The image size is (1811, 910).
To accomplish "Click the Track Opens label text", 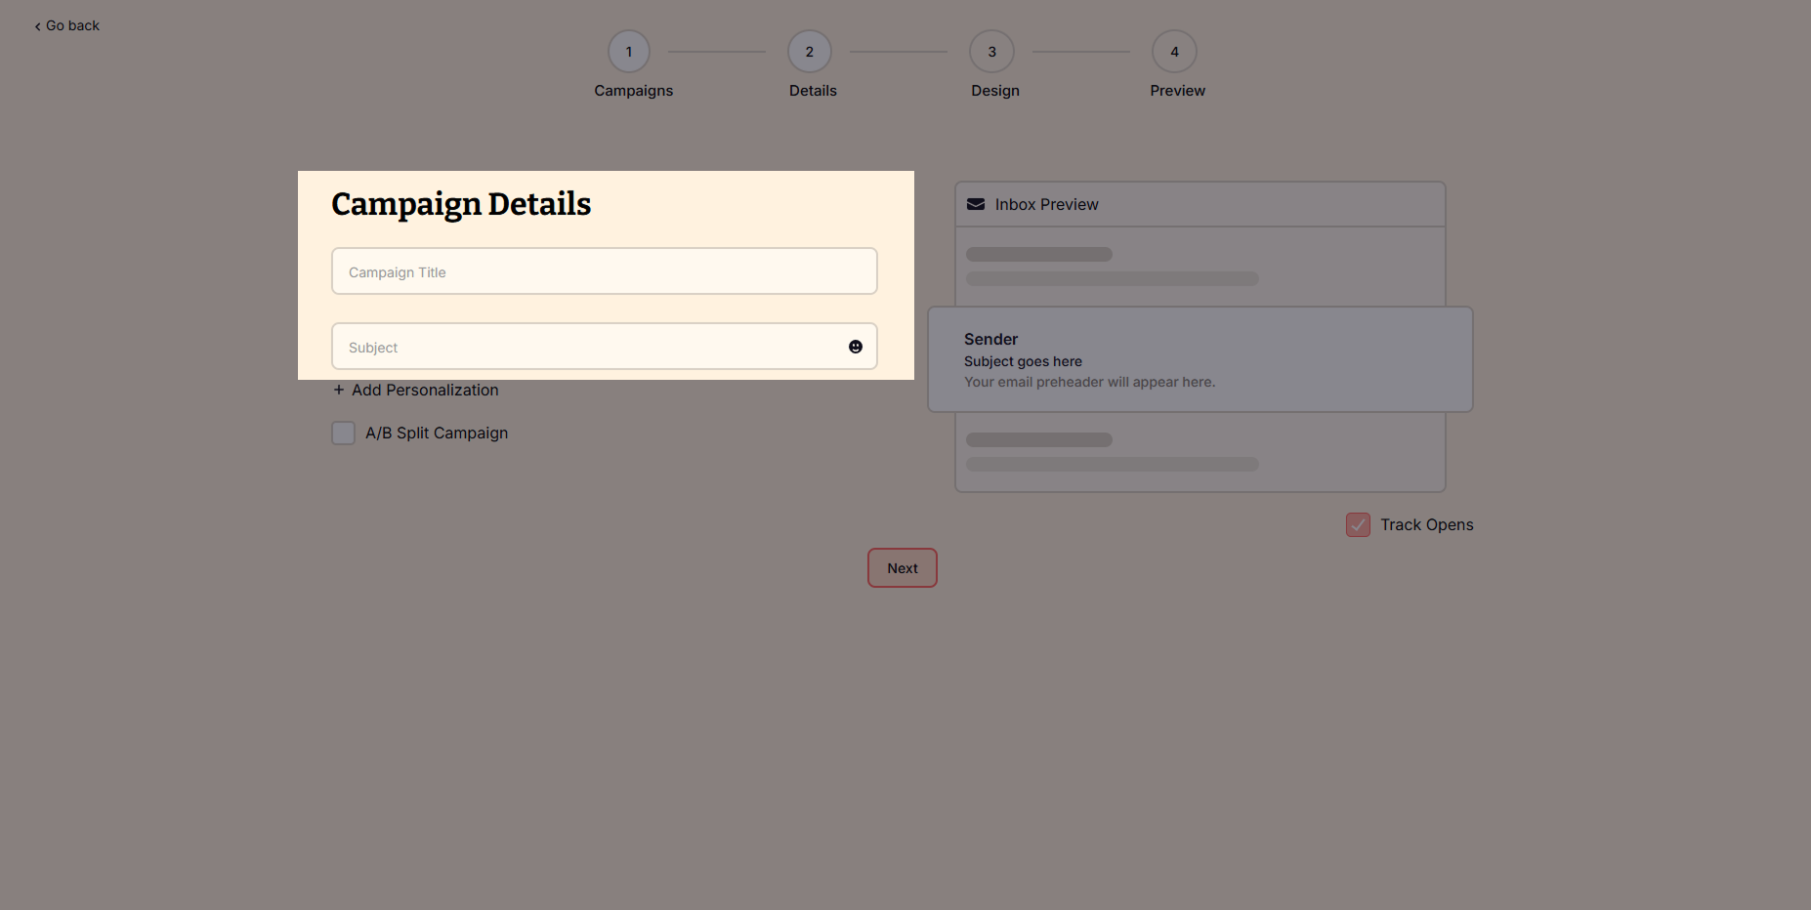I will click(x=1426, y=525).
